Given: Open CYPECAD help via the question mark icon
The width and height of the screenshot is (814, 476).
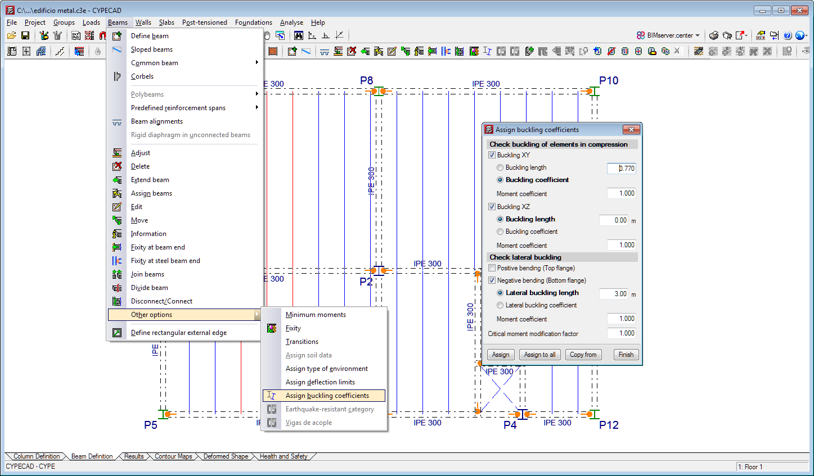Looking at the screenshot, I should 788,35.
